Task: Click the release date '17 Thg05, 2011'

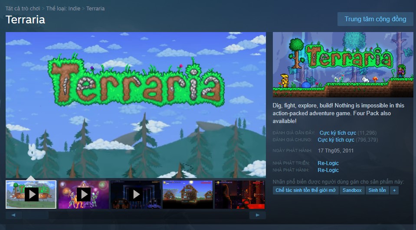Action: click(x=336, y=151)
